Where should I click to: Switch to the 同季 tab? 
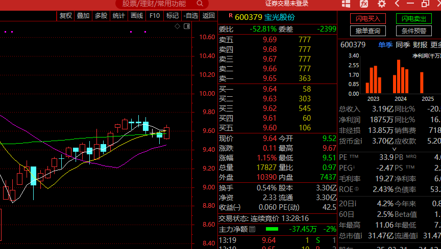[x=403, y=45]
